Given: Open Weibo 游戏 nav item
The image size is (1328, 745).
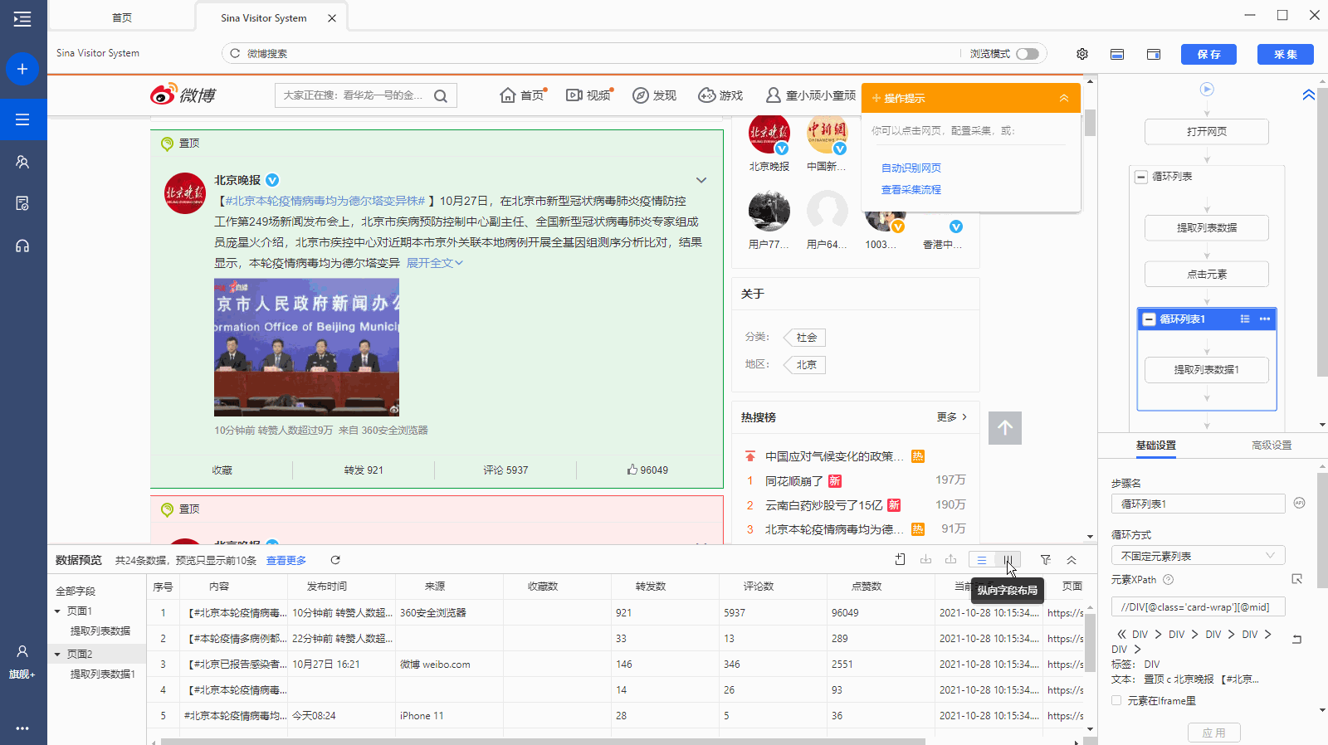Looking at the screenshot, I should tap(720, 95).
